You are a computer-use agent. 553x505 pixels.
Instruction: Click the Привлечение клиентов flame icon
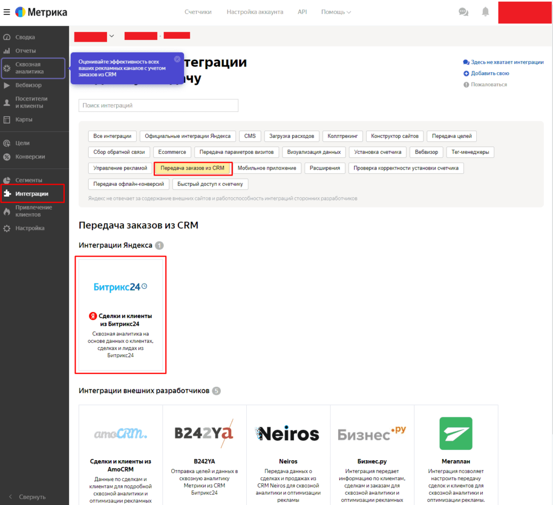(6, 211)
